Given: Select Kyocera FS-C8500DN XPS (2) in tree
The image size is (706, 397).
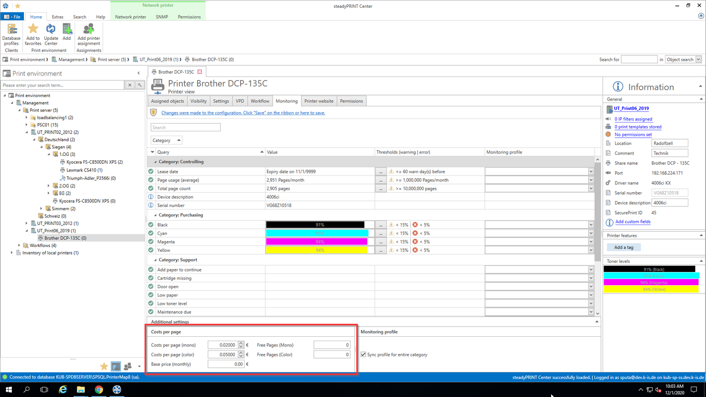Looking at the screenshot, I should click(x=94, y=162).
